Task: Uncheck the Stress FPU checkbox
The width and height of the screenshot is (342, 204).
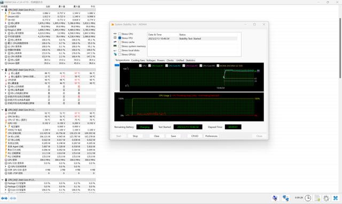Action: [120, 38]
